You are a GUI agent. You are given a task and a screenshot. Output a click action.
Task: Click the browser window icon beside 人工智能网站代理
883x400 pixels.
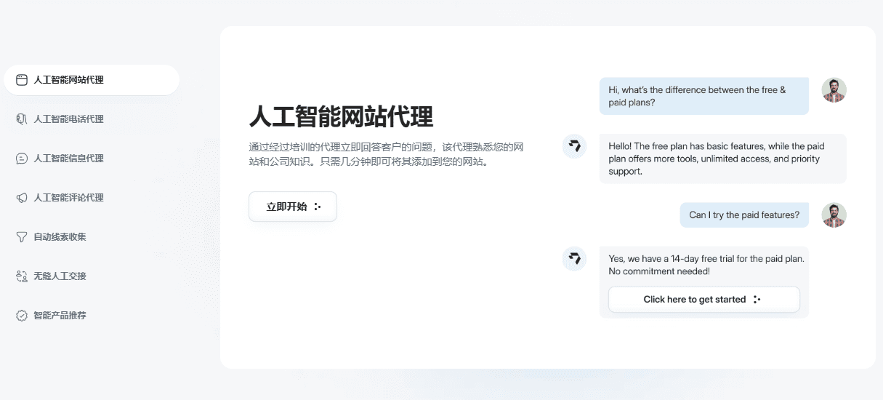click(22, 80)
